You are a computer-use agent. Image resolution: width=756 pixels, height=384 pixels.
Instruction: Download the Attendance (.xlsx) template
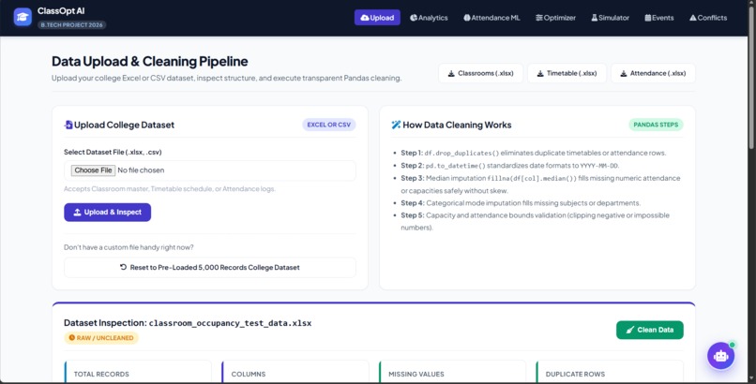click(x=654, y=73)
